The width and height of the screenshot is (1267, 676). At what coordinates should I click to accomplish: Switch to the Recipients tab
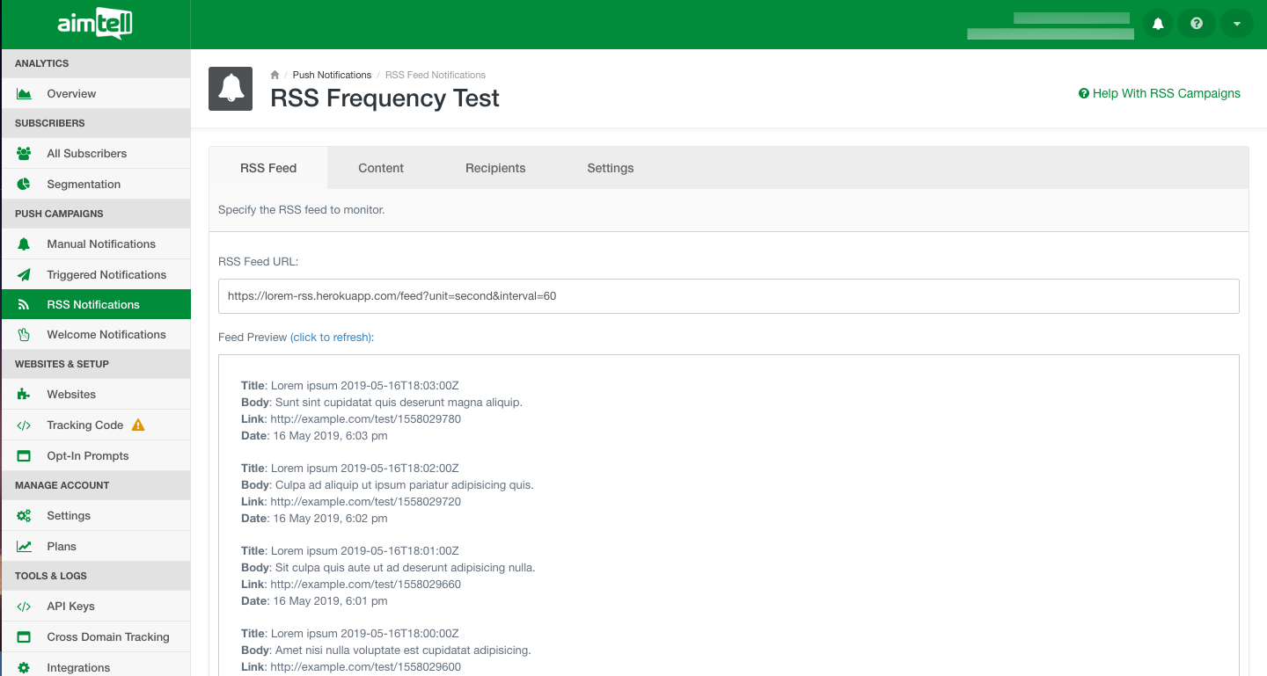tap(495, 168)
